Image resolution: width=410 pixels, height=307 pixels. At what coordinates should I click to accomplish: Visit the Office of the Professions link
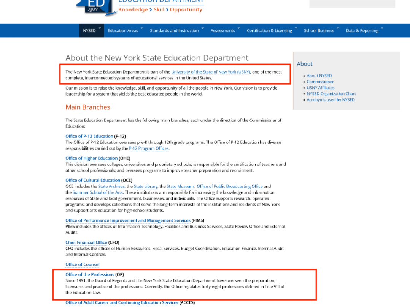[90, 274]
